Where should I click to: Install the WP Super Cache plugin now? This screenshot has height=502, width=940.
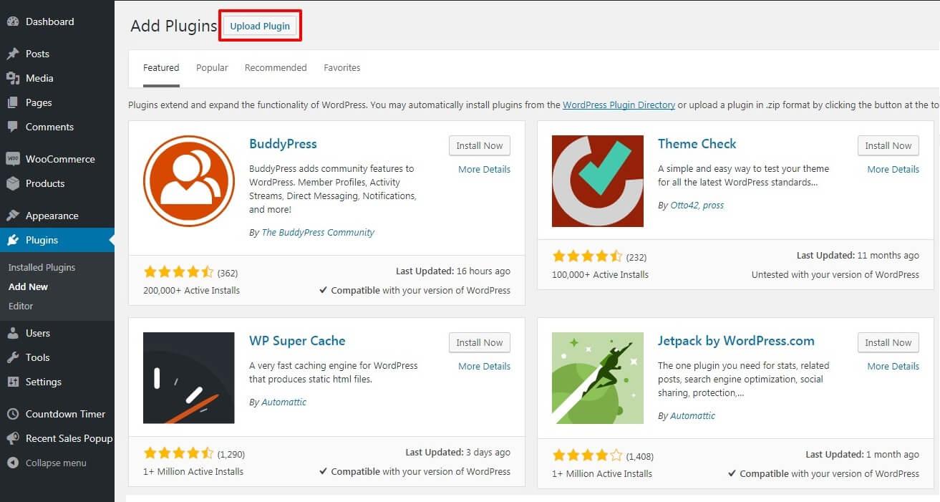pyautogui.click(x=480, y=342)
